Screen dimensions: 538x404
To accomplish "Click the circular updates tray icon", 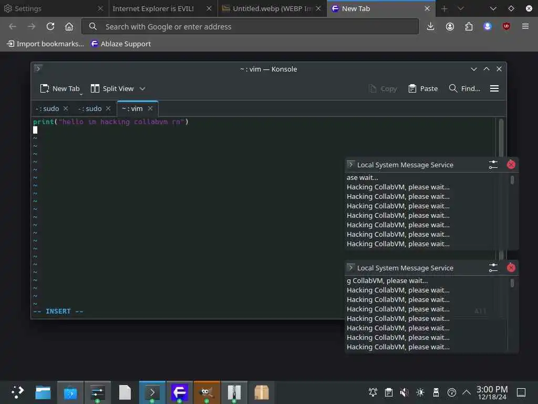I will click(x=452, y=392).
